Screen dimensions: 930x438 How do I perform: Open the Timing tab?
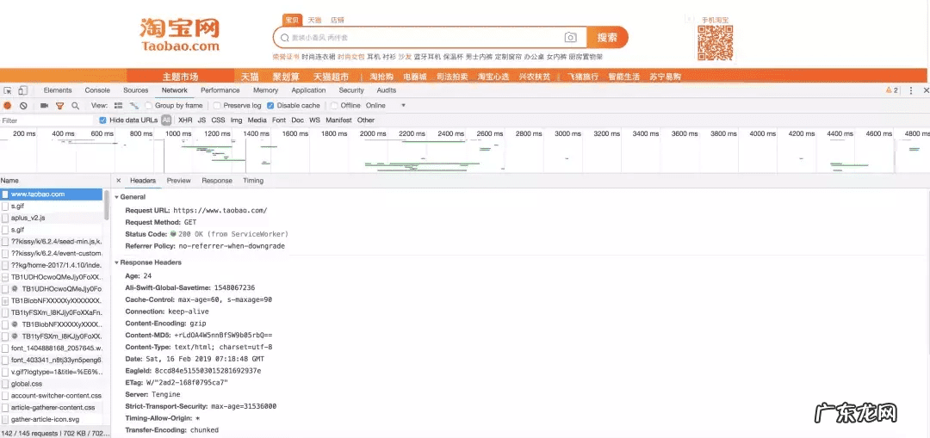[252, 181]
